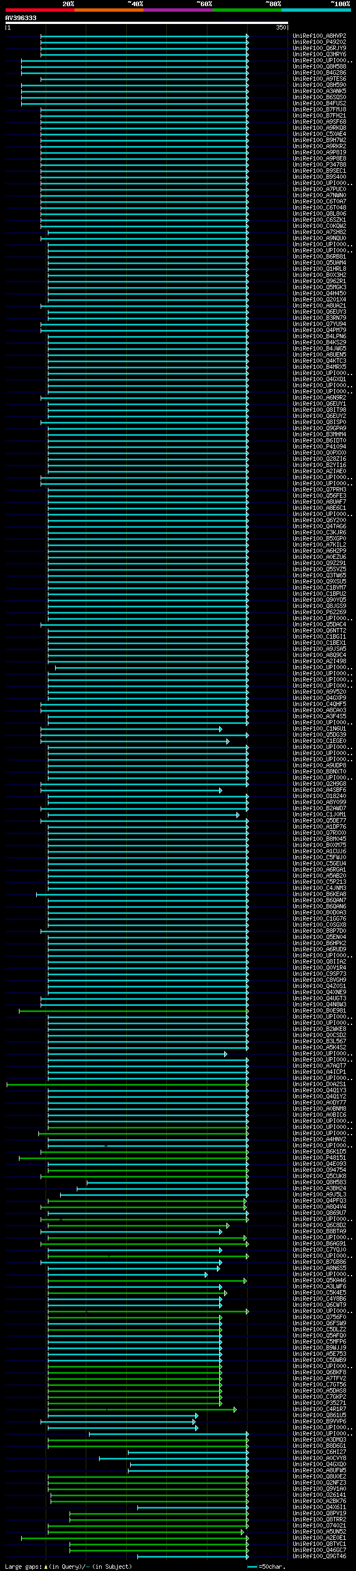Open hit UniRef100_Q6RJY9
356x1571 pixels.
(319, 48)
